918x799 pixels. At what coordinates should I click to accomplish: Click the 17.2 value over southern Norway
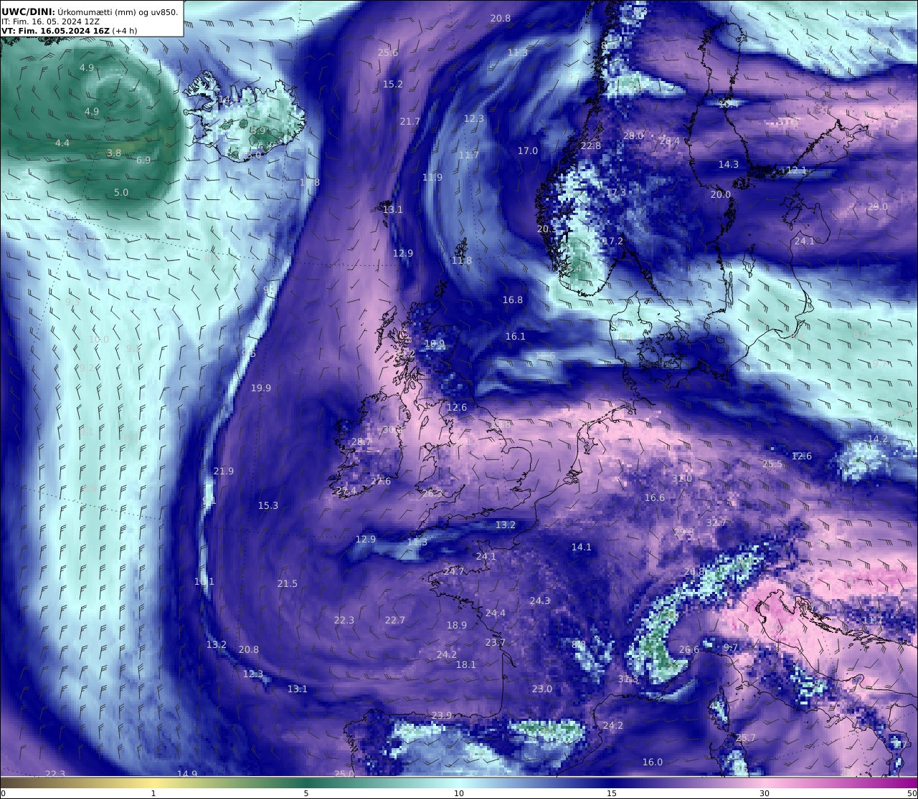(613, 242)
